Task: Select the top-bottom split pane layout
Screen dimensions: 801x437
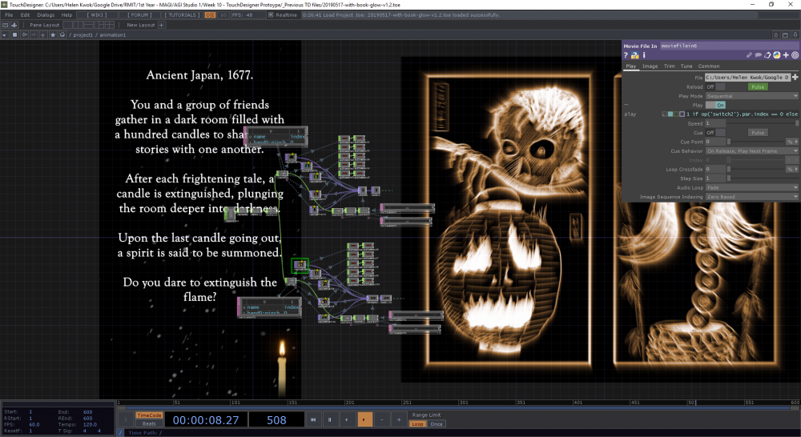Action: pos(88,25)
